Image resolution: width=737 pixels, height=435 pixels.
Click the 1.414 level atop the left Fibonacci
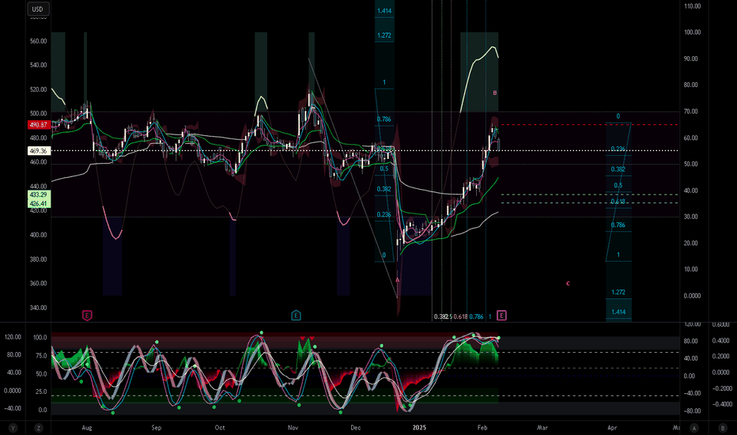point(384,11)
